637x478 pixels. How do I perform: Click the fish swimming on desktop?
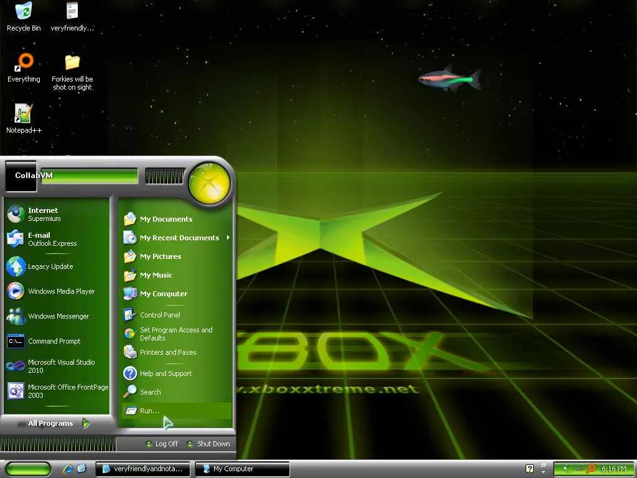pos(450,78)
